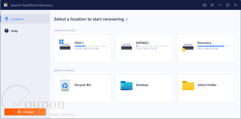Click the 88.82 MB/499 MB size text
The width and height of the screenshot is (241, 119).
[208, 49]
